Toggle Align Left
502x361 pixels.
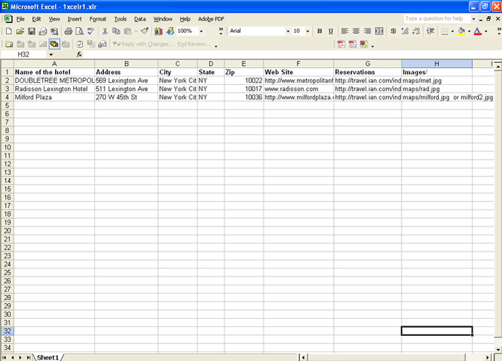pos(345,31)
